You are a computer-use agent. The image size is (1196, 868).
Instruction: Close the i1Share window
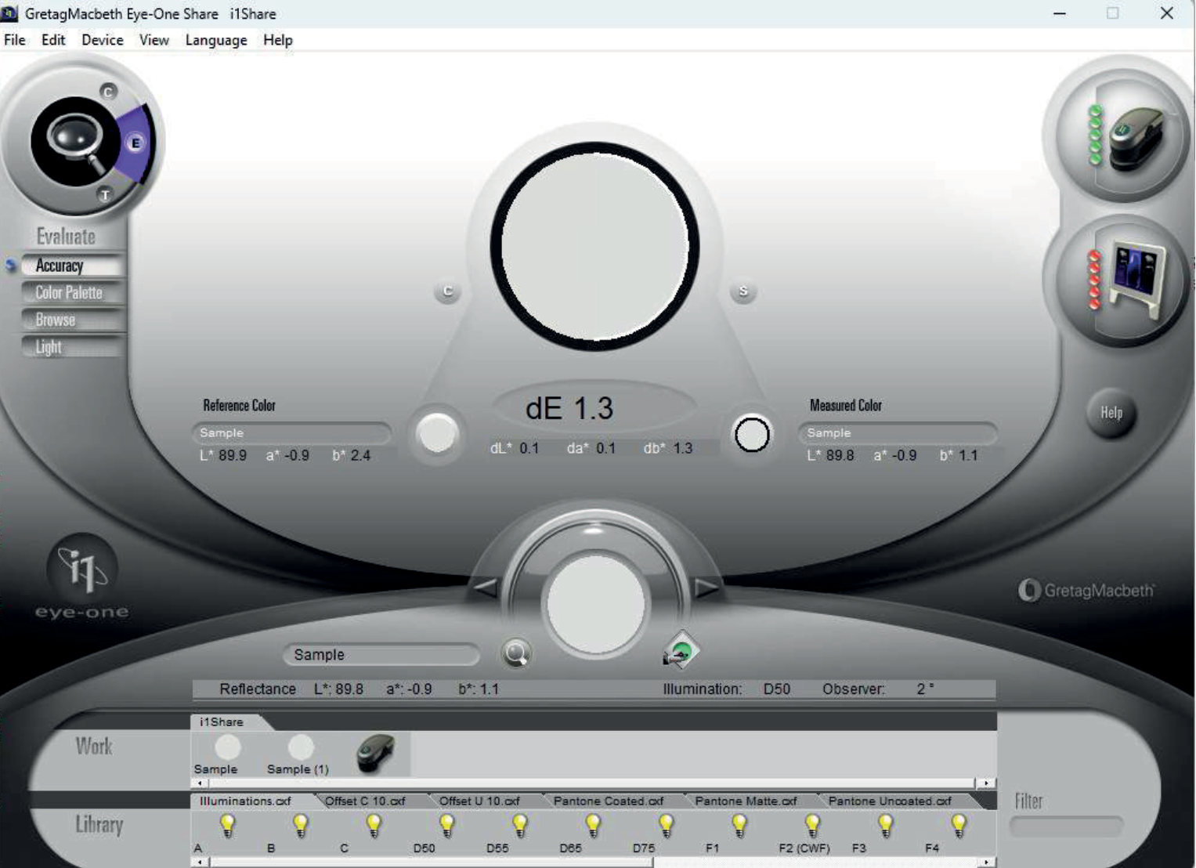point(1167,13)
